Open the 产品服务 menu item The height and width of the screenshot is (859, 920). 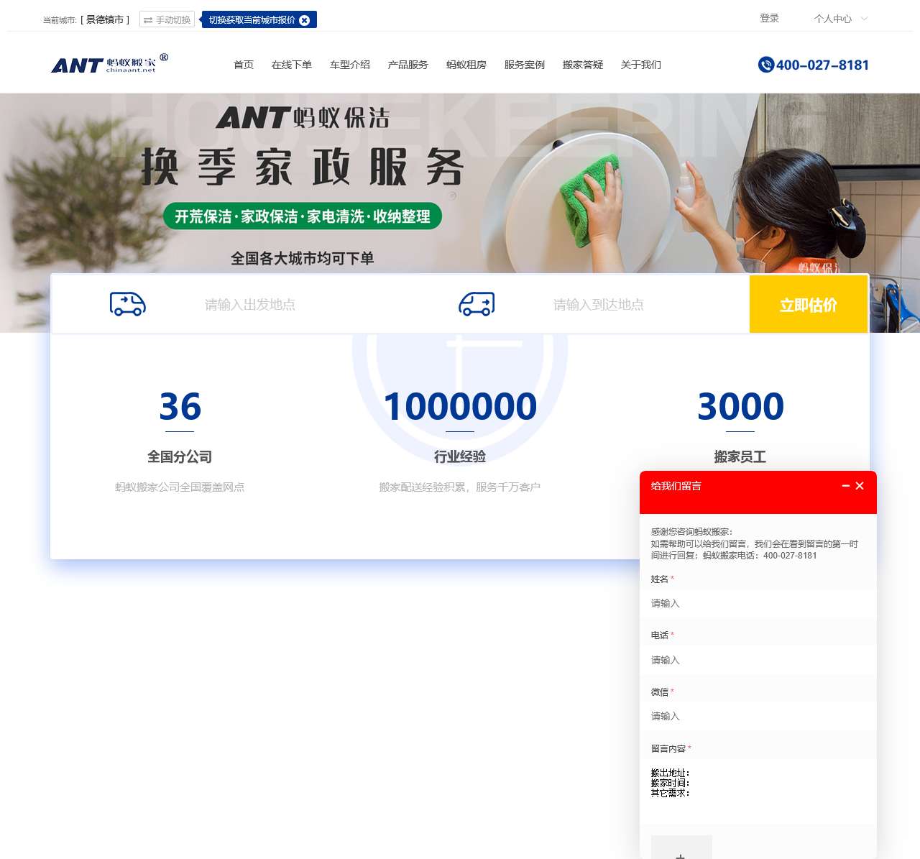coord(408,65)
